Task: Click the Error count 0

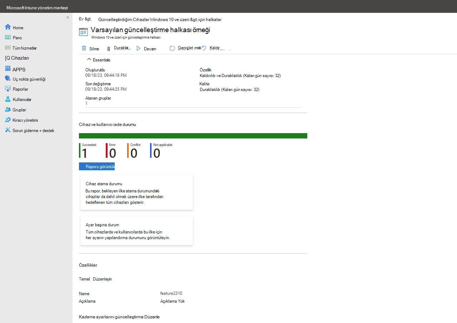Action: click(x=113, y=153)
